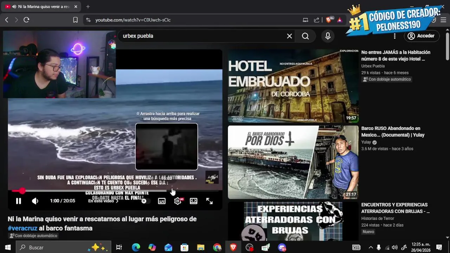Select the 'Ni la Marina quiso venir' tab
The image size is (450, 253).
click(41, 7)
